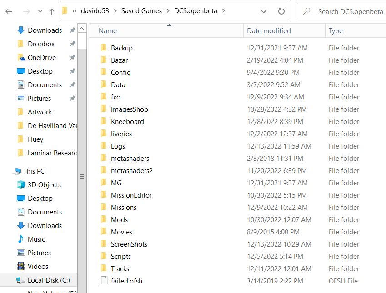Unpin Downloads using its pin icon
Screen dimensions: 386x293
[x=72, y=30]
